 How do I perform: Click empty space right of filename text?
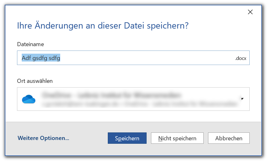142,58
